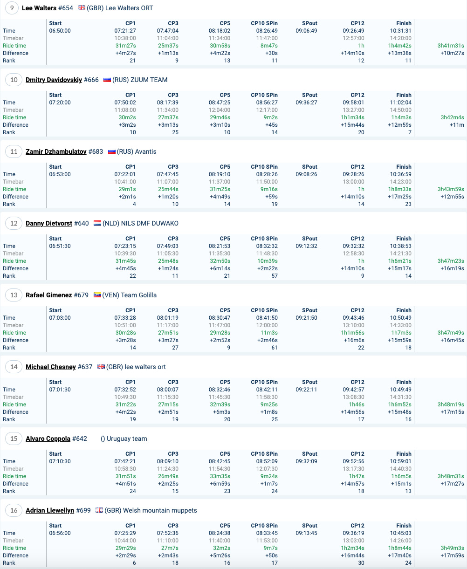This screenshot has height=569, width=467.
Task: Open Rafael Gimenez rider link
Action: pyautogui.click(x=49, y=295)
